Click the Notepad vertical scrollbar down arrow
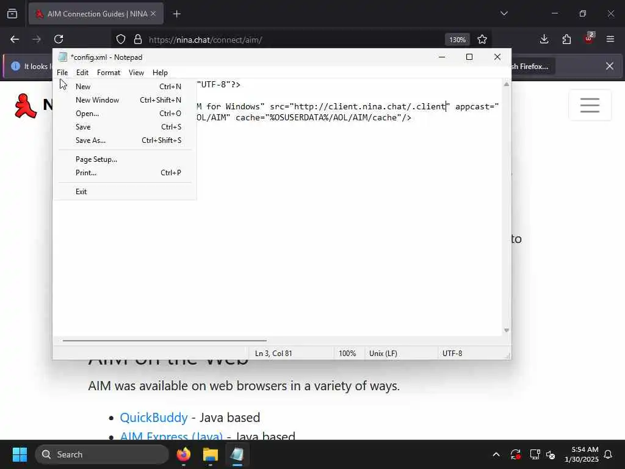This screenshot has height=469, width=625. (506, 330)
